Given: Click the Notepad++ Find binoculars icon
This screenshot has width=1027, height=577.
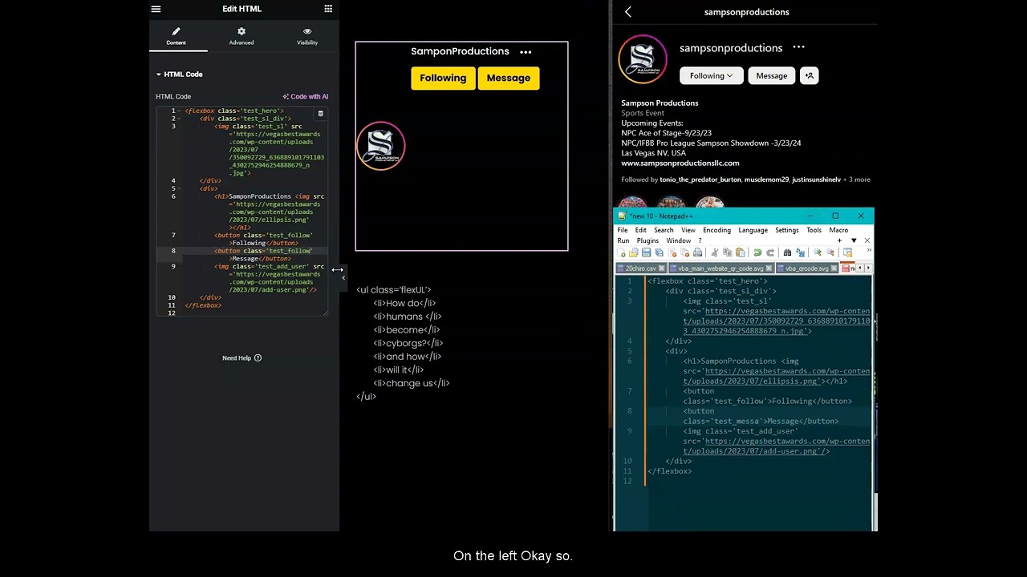Looking at the screenshot, I should click(787, 252).
